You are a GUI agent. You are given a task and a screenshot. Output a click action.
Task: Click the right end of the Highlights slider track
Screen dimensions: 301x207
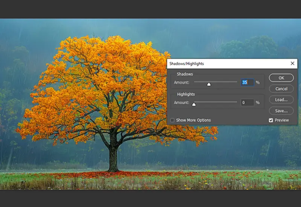pos(236,102)
